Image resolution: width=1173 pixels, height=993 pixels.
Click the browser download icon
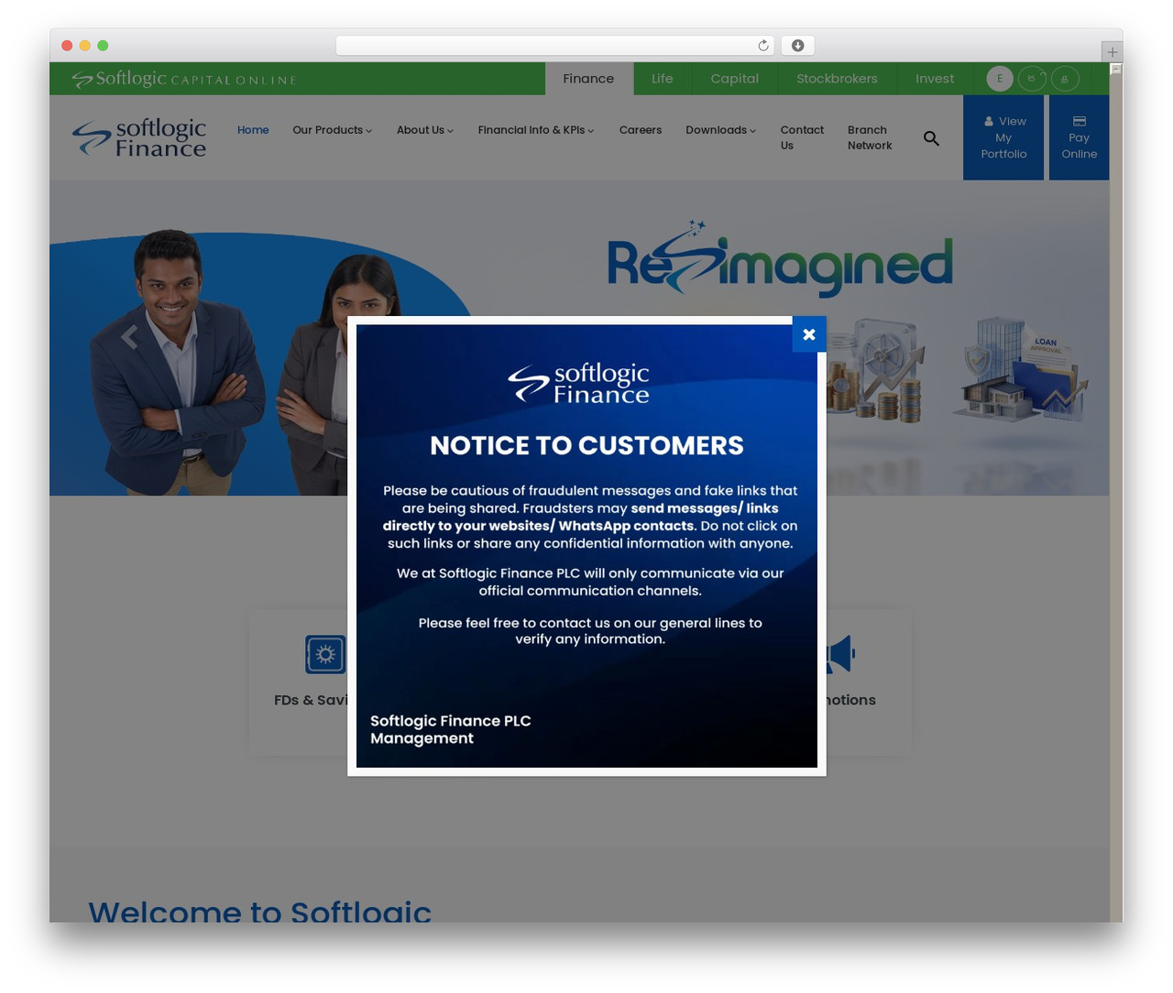pos(798,46)
